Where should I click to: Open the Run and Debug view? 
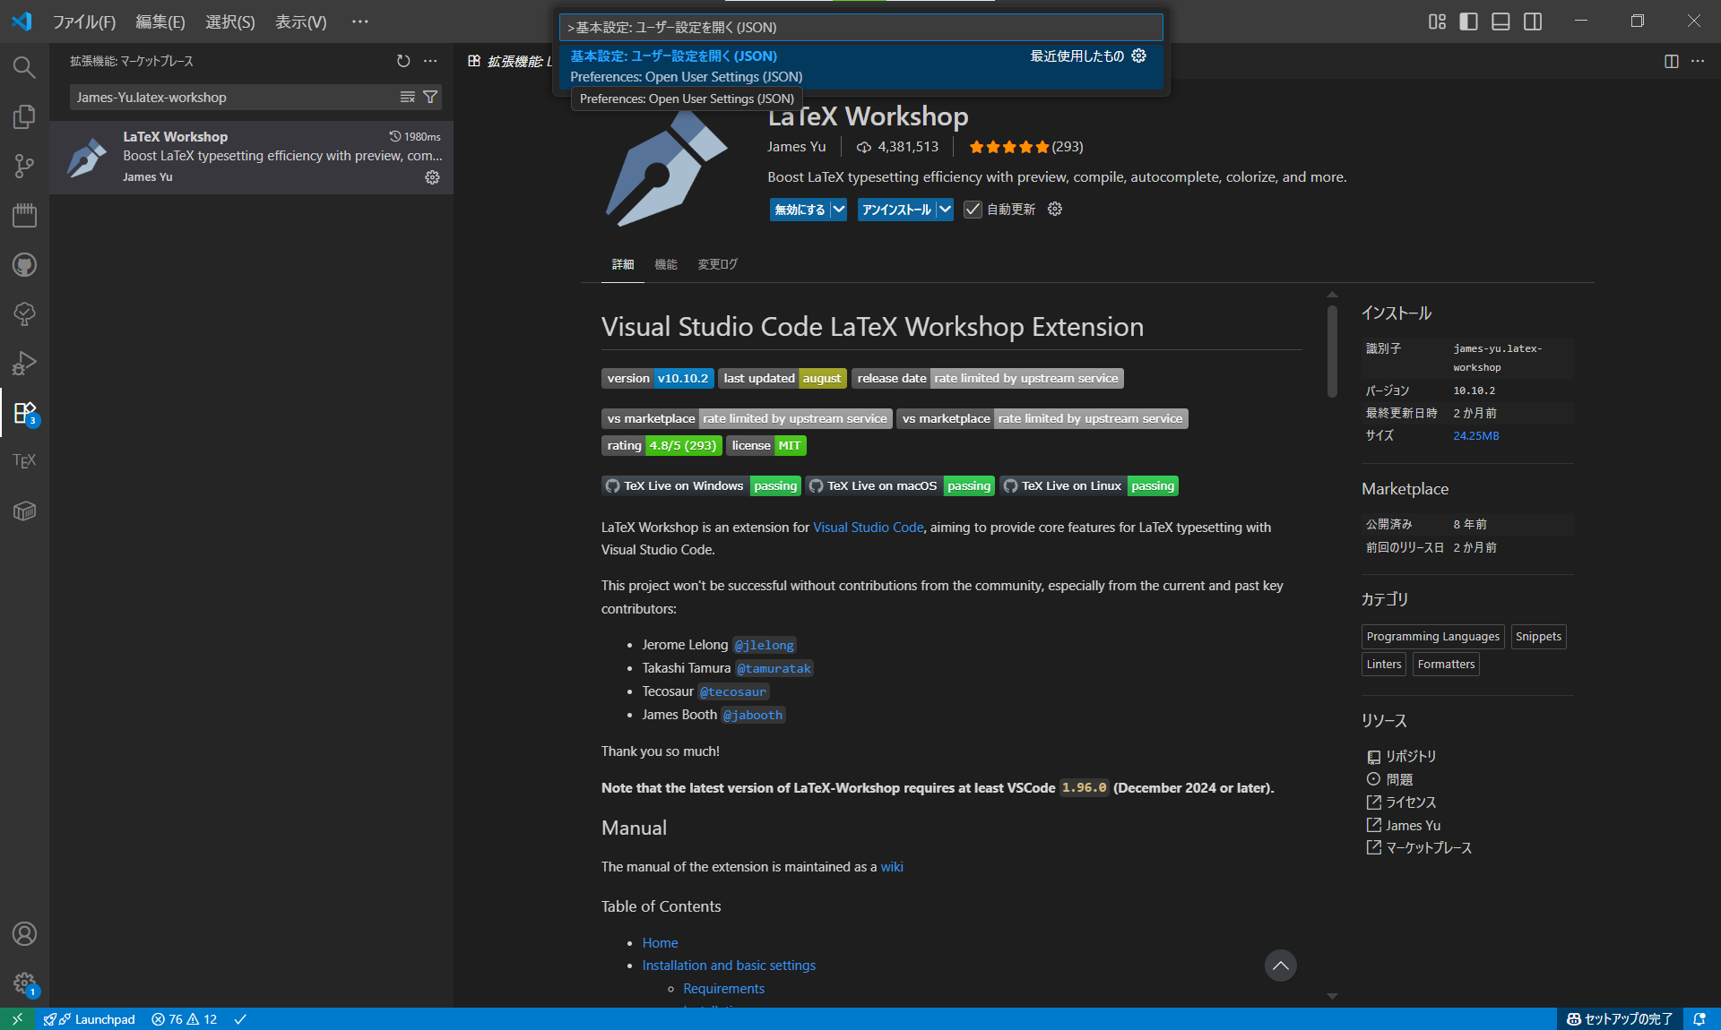tap(24, 363)
